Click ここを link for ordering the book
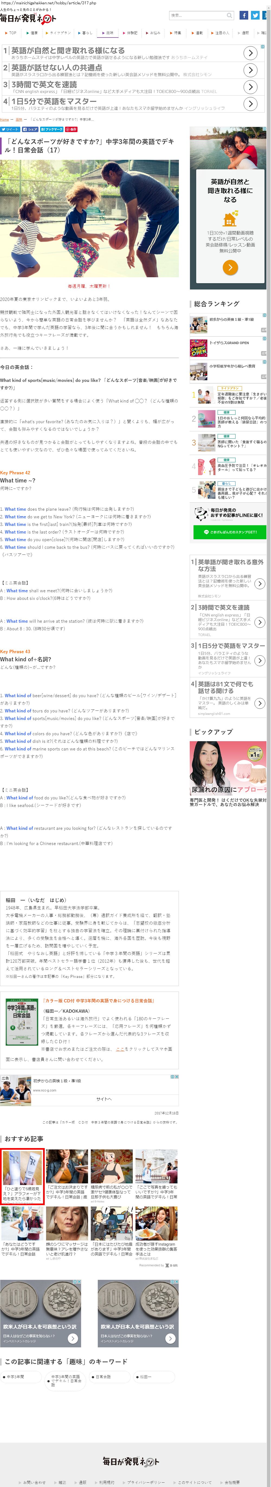Image resolution: width=271 pixels, height=1487 pixels. pos(120,1049)
